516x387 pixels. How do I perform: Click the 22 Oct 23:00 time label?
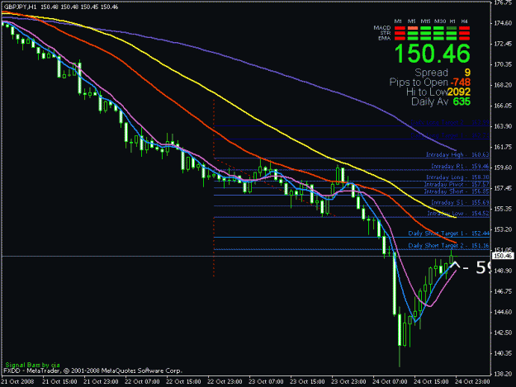point(225,382)
